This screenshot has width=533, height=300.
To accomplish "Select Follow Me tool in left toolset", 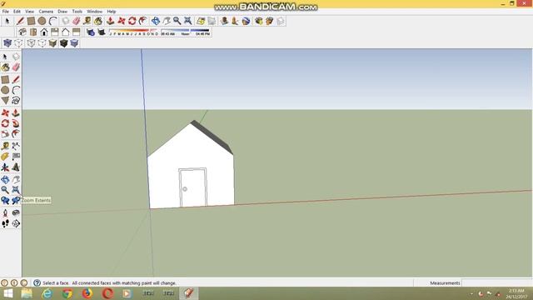I will (x=16, y=123).
